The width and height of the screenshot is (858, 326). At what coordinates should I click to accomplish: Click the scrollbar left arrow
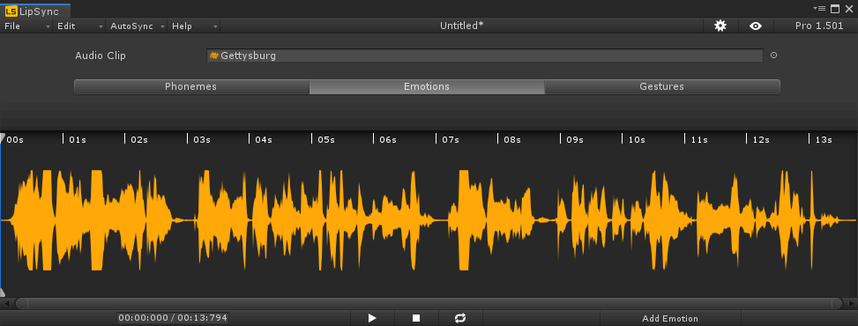tap(6, 303)
